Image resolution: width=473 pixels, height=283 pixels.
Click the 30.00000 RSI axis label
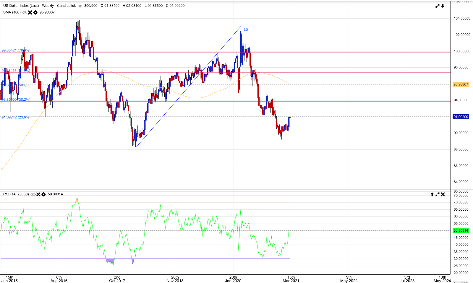(x=461, y=259)
